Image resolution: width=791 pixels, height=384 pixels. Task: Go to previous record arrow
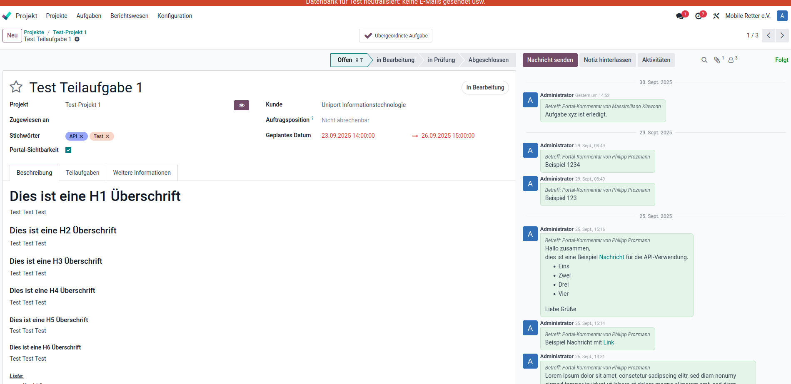point(769,35)
